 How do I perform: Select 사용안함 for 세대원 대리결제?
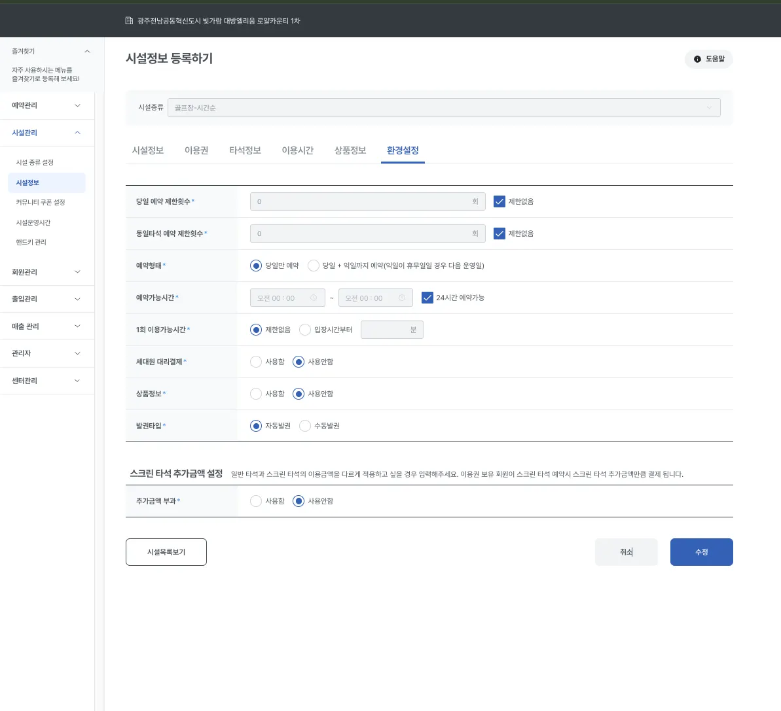pos(299,362)
